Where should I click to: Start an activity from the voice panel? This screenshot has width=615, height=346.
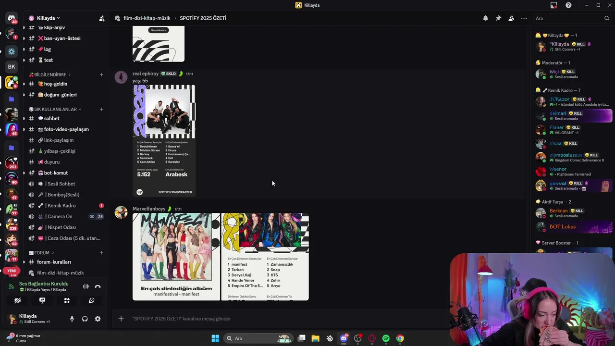[x=67, y=300]
